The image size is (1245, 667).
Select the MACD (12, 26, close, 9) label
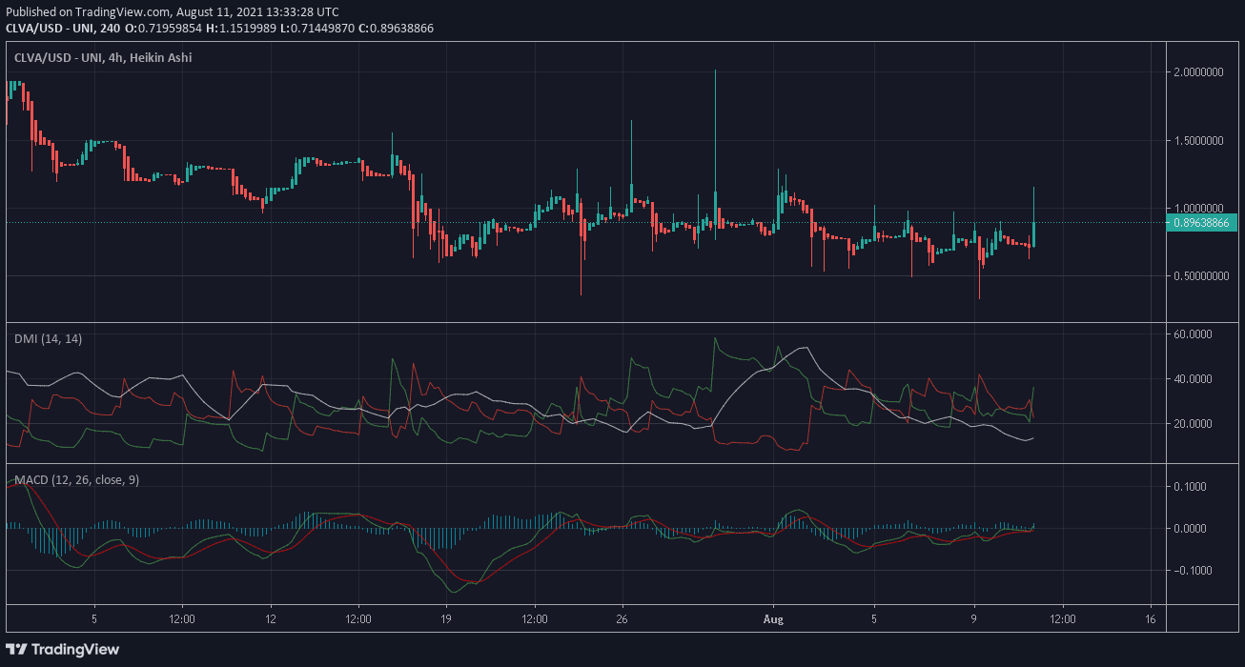tap(76, 480)
